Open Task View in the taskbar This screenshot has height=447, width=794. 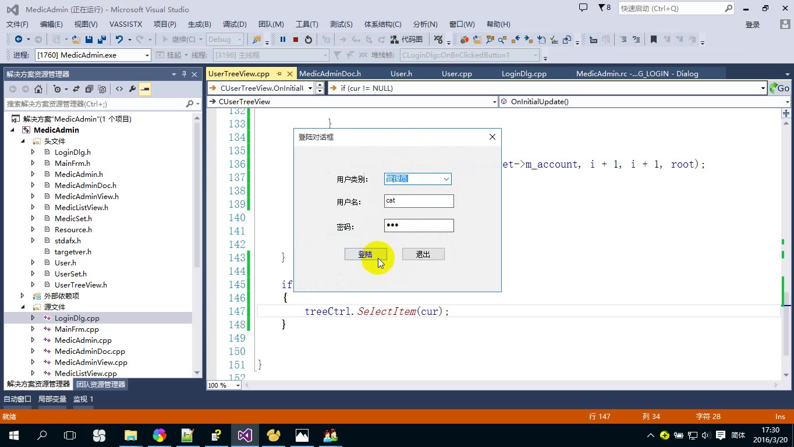coord(70,435)
